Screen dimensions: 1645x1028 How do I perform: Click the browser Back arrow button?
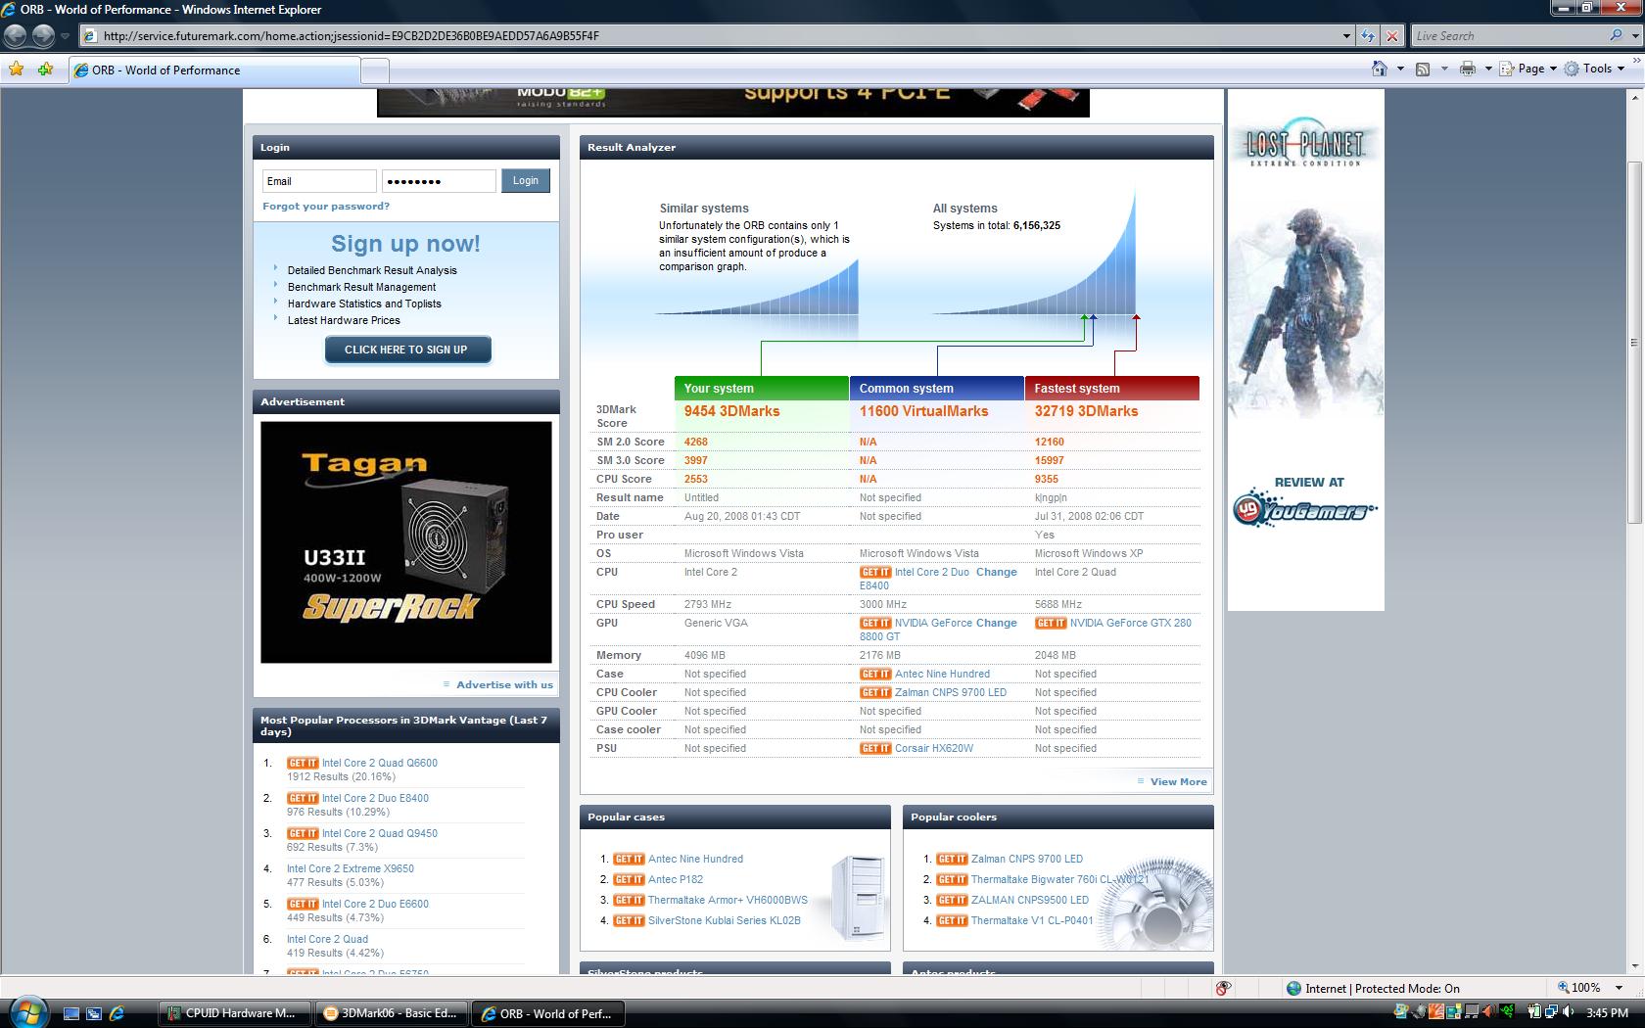[x=15, y=36]
